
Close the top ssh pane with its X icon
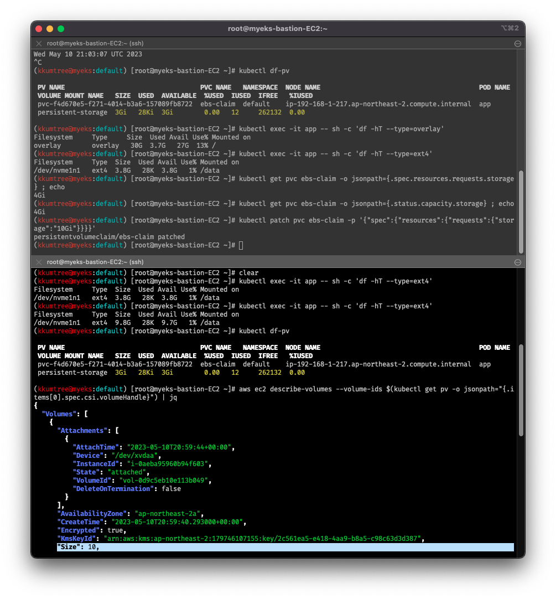(x=39, y=44)
